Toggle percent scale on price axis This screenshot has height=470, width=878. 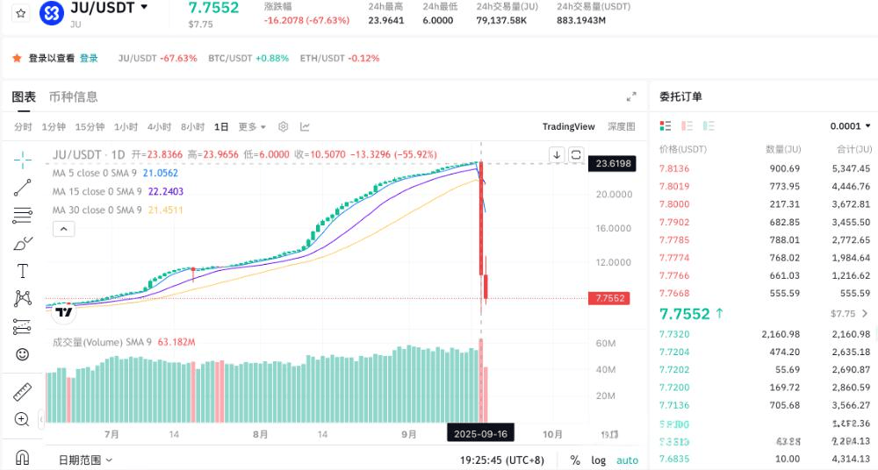[575, 459]
